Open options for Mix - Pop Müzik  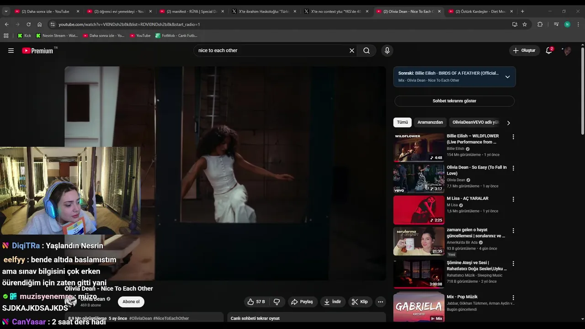point(513,297)
